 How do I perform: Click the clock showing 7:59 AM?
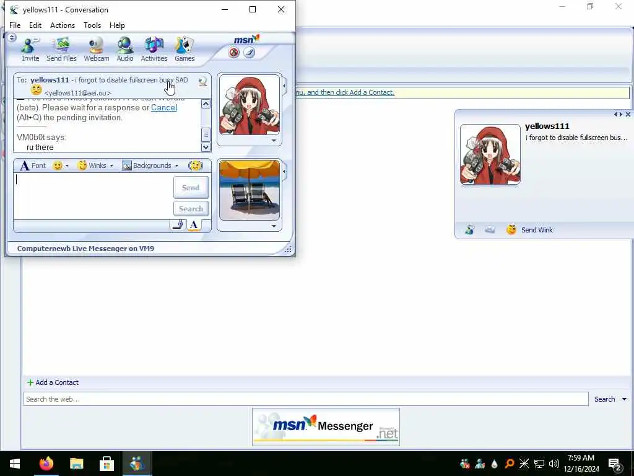point(581,458)
